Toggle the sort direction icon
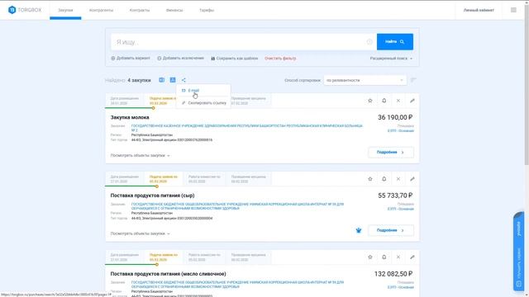 [413, 80]
